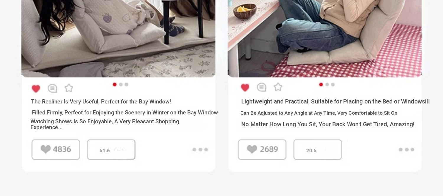The width and height of the screenshot is (443, 196).
Task: Open more options dots on the left card
Action: [200, 150]
